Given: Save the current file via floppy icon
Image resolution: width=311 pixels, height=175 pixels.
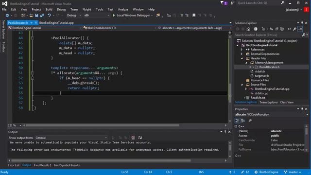Looking at the screenshot, I should point(36,15).
